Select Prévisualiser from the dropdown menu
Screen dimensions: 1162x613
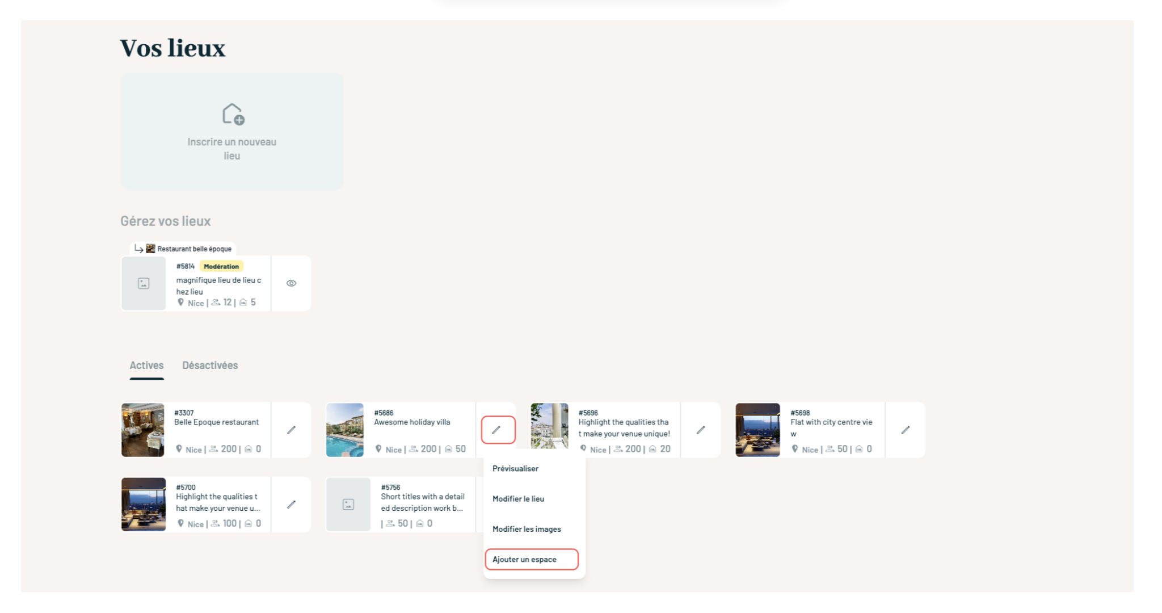click(x=515, y=469)
